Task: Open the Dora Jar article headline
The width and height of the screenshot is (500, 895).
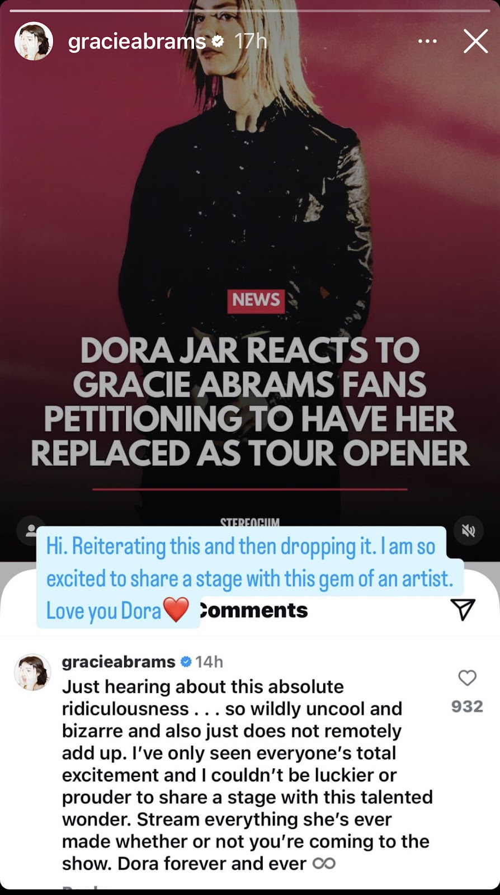Action: [250, 402]
